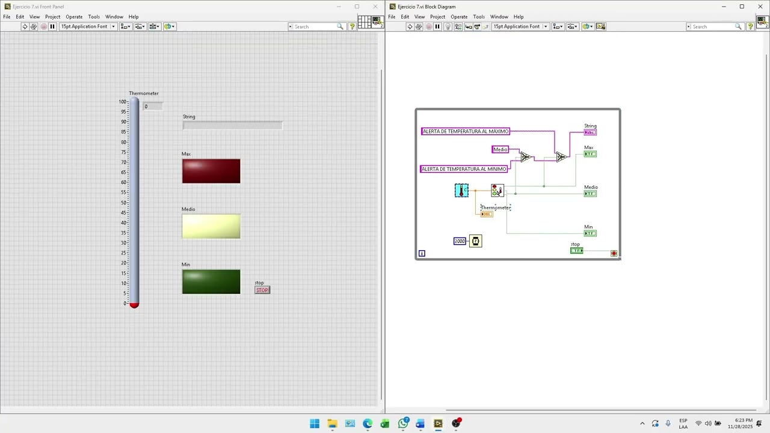This screenshot has height=433, width=770.
Task: Click Run Continuously in the Block Diagram toolbar
Action: pos(419,26)
